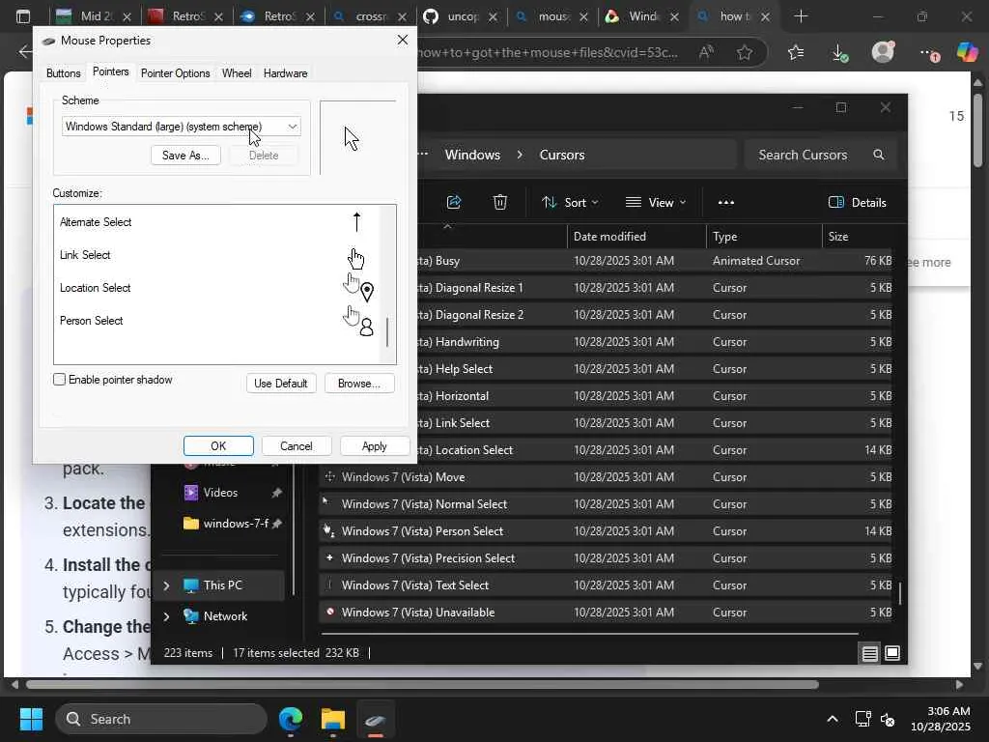The height and width of the screenshot is (742, 989).
Task: Open the Copilot icon in Edge
Action: click(x=967, y=52)
